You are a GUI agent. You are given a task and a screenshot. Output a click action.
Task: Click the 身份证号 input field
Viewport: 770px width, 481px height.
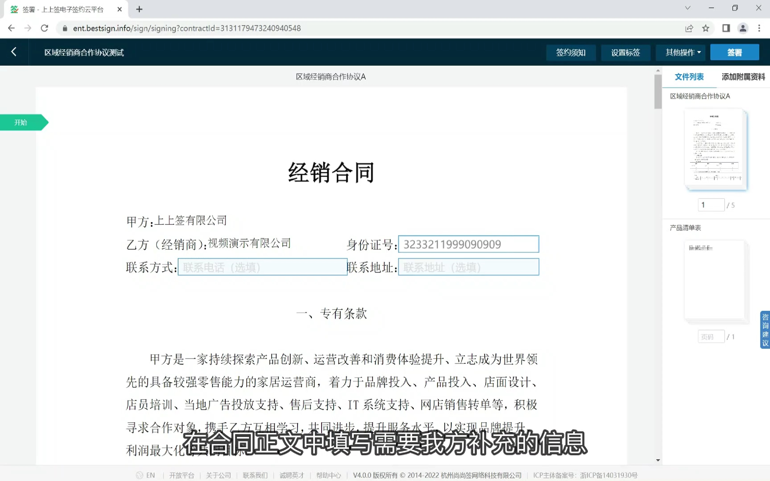coord(468,244)
